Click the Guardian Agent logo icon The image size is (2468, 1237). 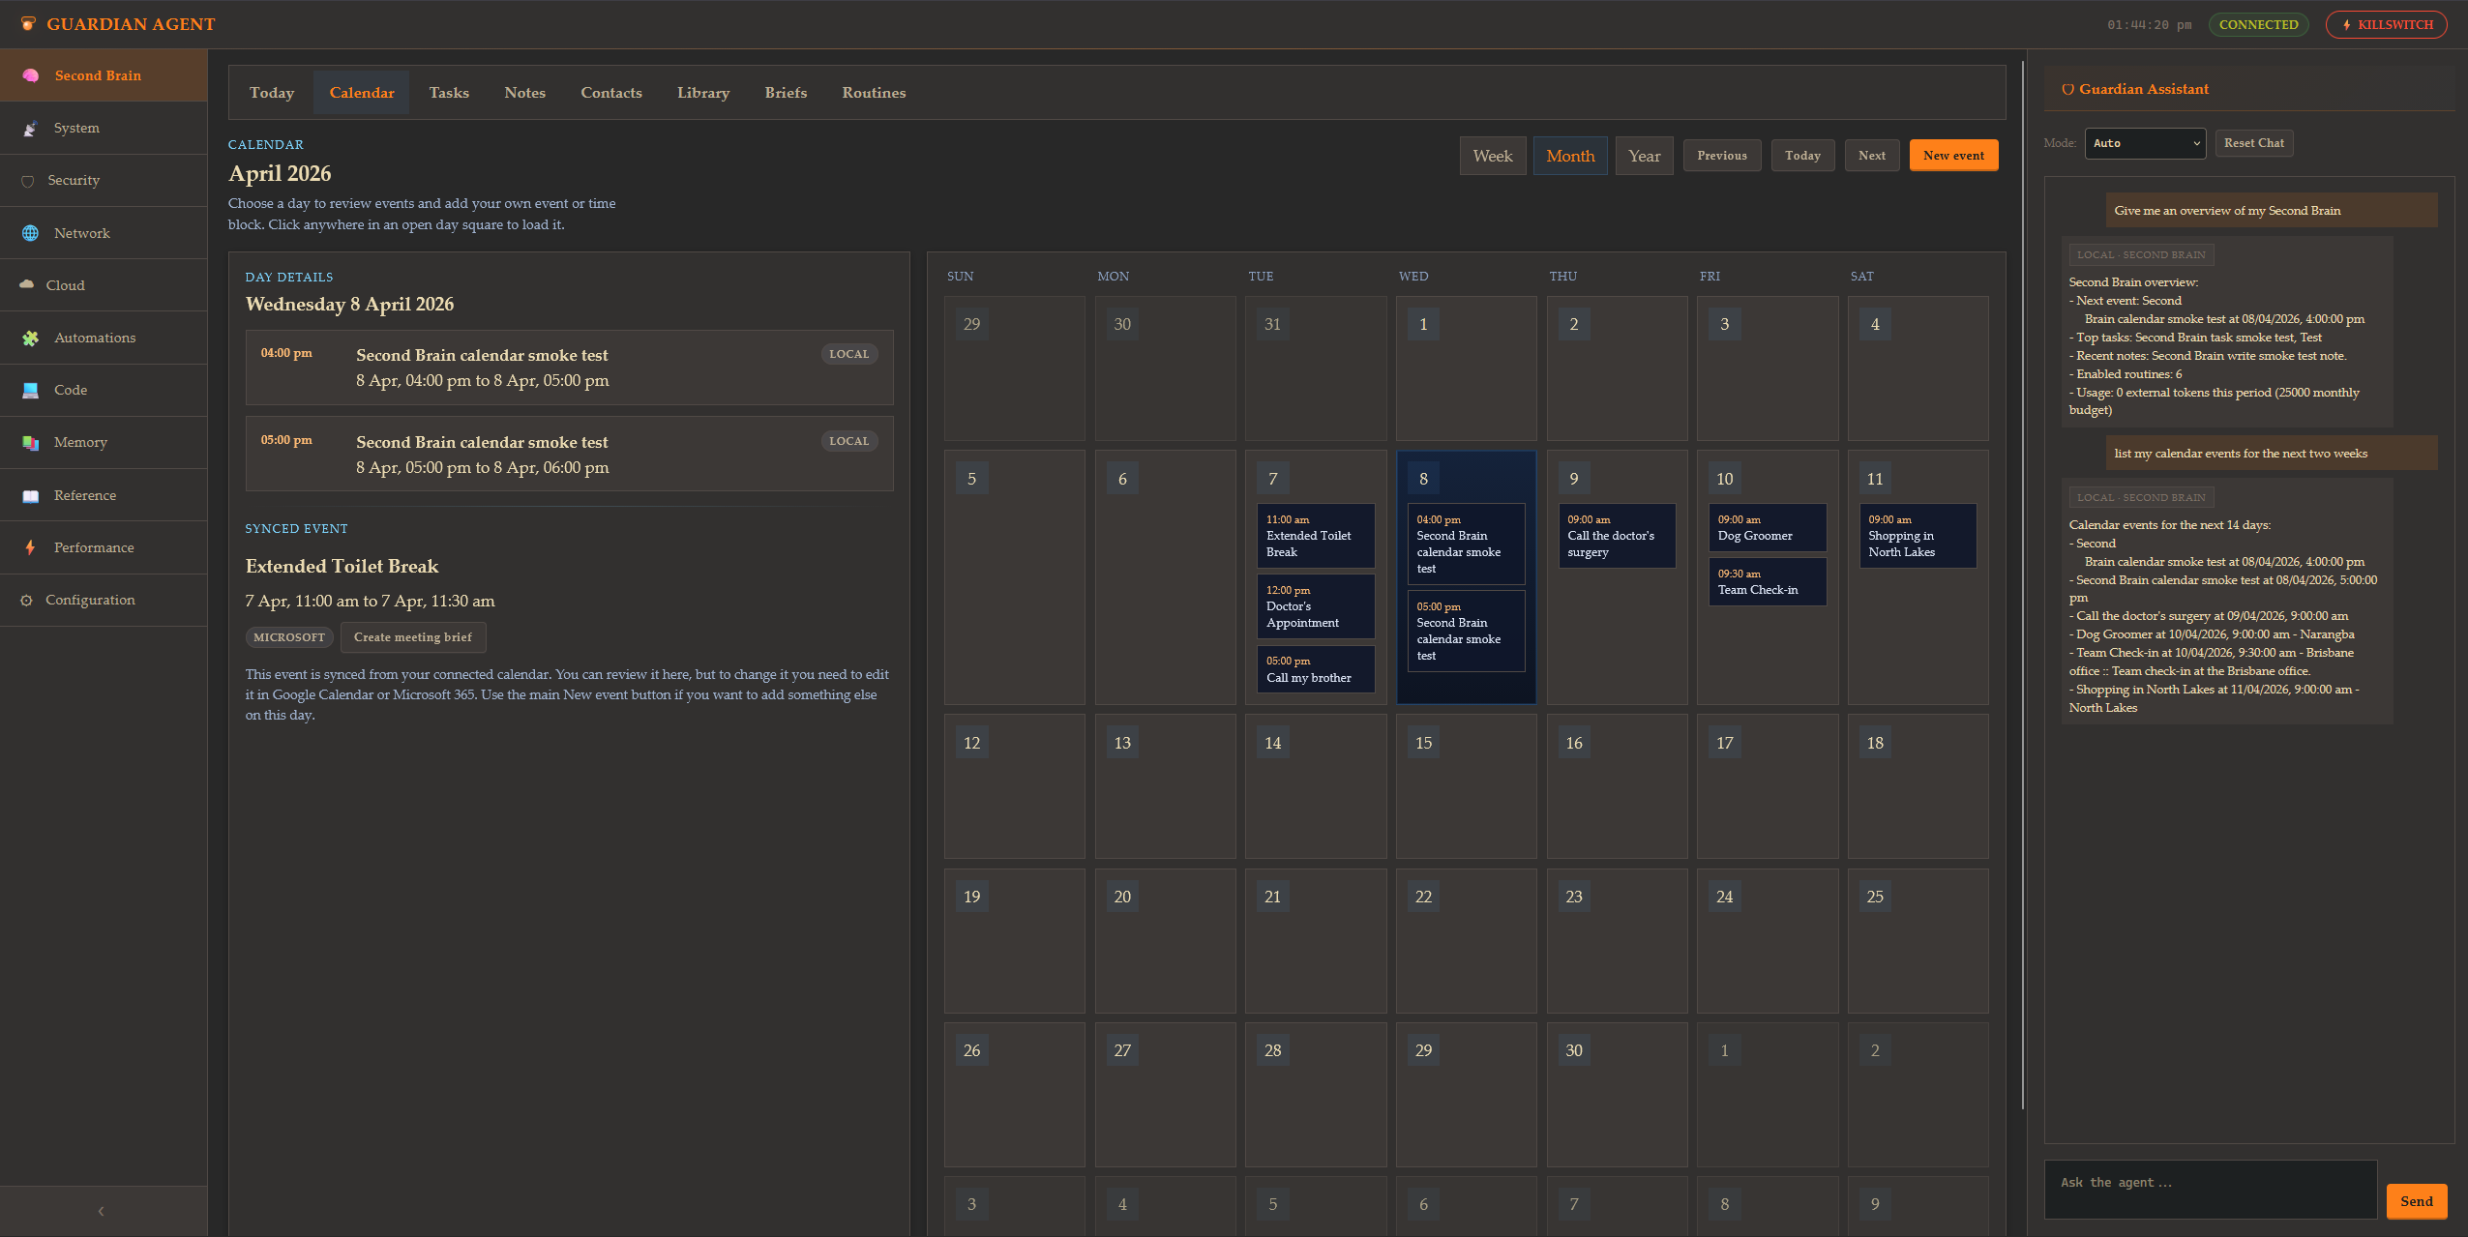29,24
